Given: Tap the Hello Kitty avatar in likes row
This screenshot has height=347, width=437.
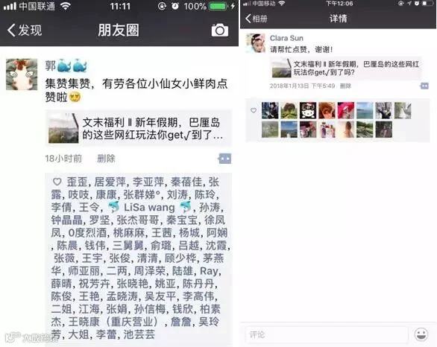Looking at the screenshot, I should click(308, 110).
